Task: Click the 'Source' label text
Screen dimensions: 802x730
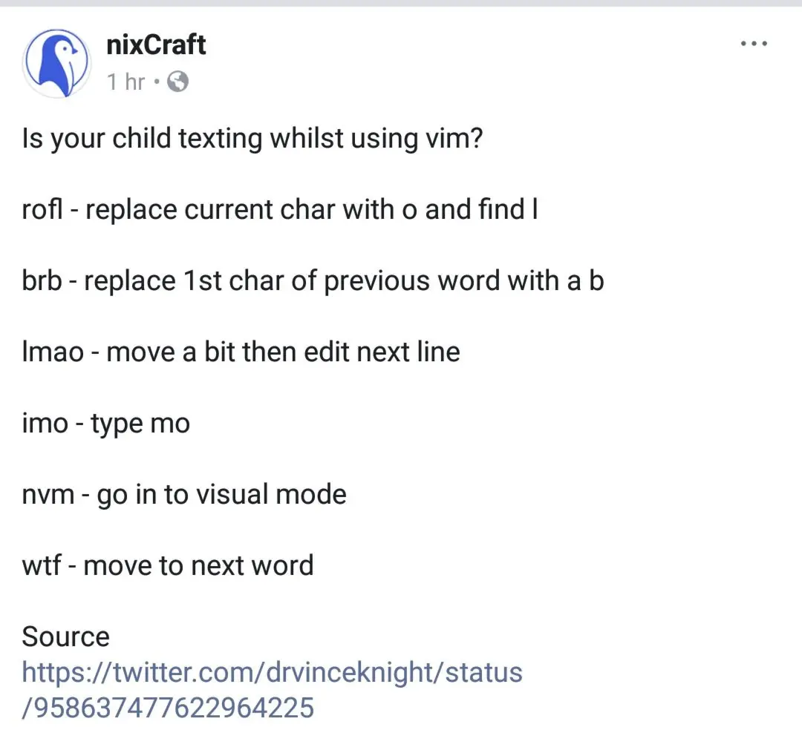Action: point(65,637)
